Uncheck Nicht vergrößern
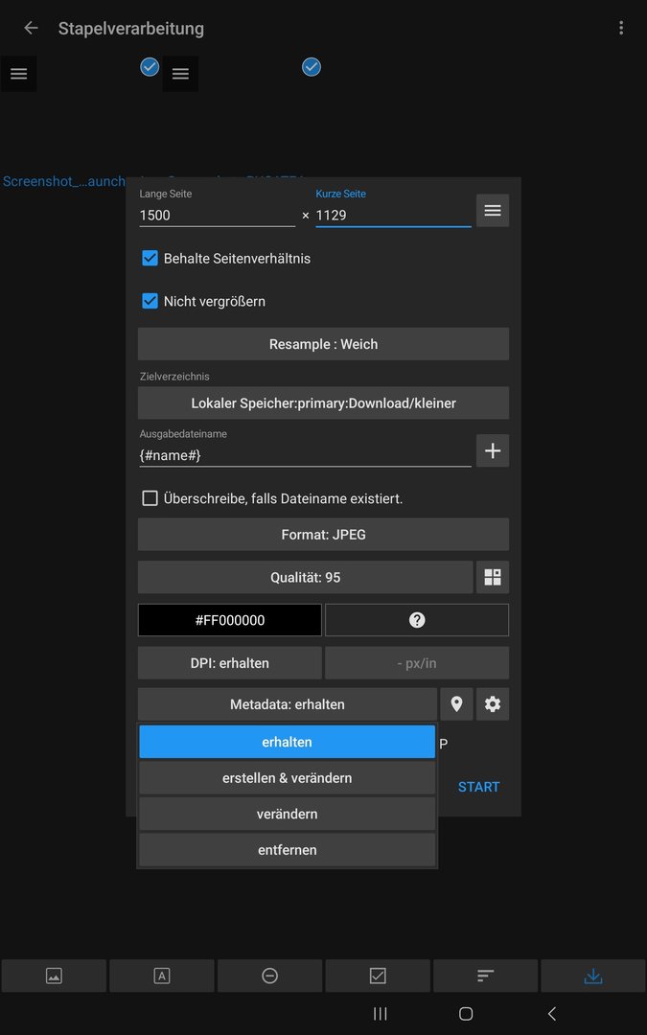The height and width of the screenshot is (1035, 647). coord(150,301)
